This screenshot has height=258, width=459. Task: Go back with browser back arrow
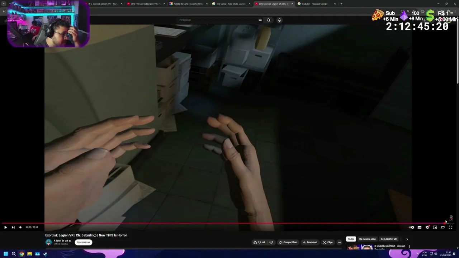point(4,11)
